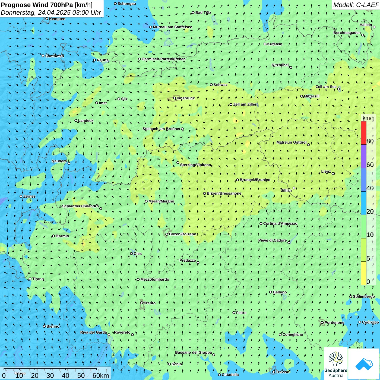Click the Sillian label
Viewport: 380px width, 380px height.
click(286, 191)
